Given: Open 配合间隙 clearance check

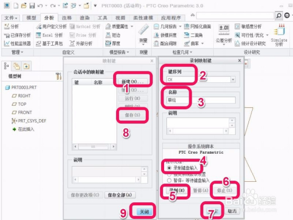Looking at the screenshot, I should pyautogui.click(x=165, y=43).
